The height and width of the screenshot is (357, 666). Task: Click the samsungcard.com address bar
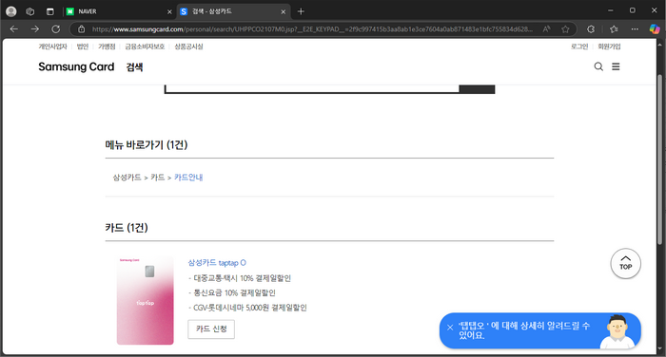(312, 29)
